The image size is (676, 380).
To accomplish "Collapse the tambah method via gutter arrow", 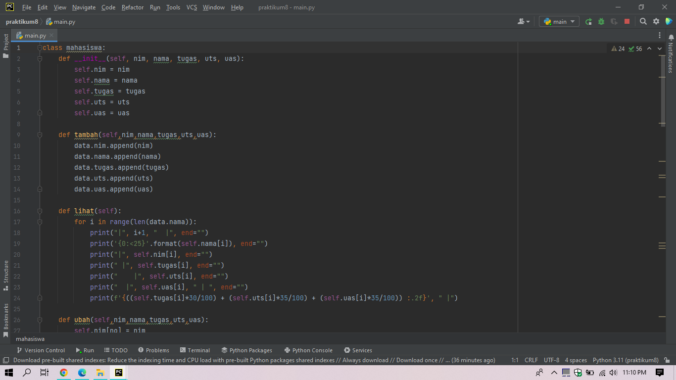I will [x=39, y=134].
